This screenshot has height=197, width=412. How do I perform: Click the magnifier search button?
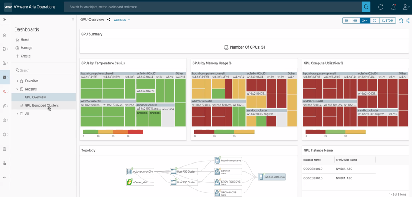pyautogui.click(x=366, y=7)
